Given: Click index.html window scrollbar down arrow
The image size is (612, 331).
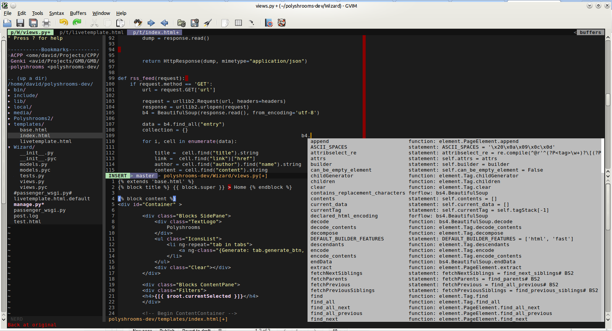Looking at the screenshot, I should (x=608, y=319).
